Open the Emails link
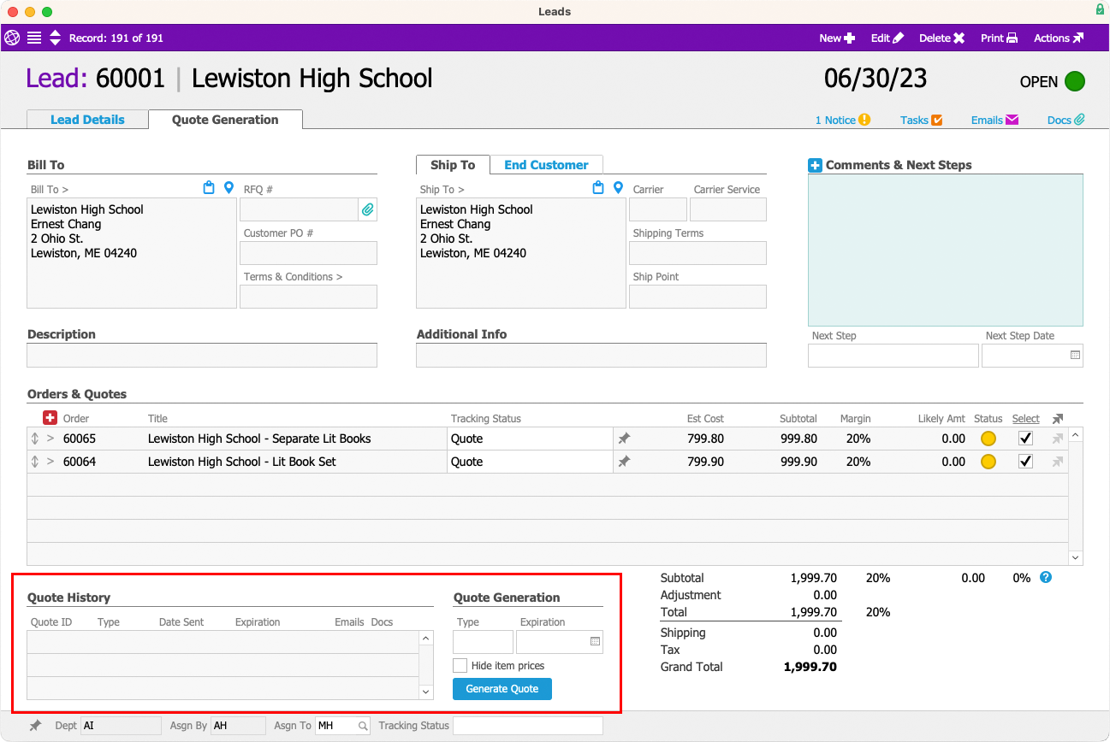This screenshot has height=742, width=1110. [x=994, y=120]
